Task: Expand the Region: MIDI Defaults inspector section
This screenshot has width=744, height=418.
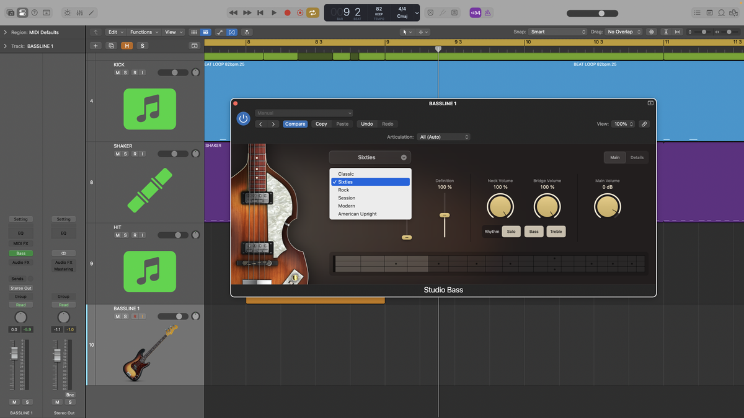Action: pos(5,32)
